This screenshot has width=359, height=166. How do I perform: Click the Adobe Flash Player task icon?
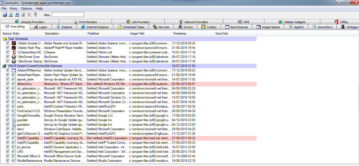(x=14, y=48)
